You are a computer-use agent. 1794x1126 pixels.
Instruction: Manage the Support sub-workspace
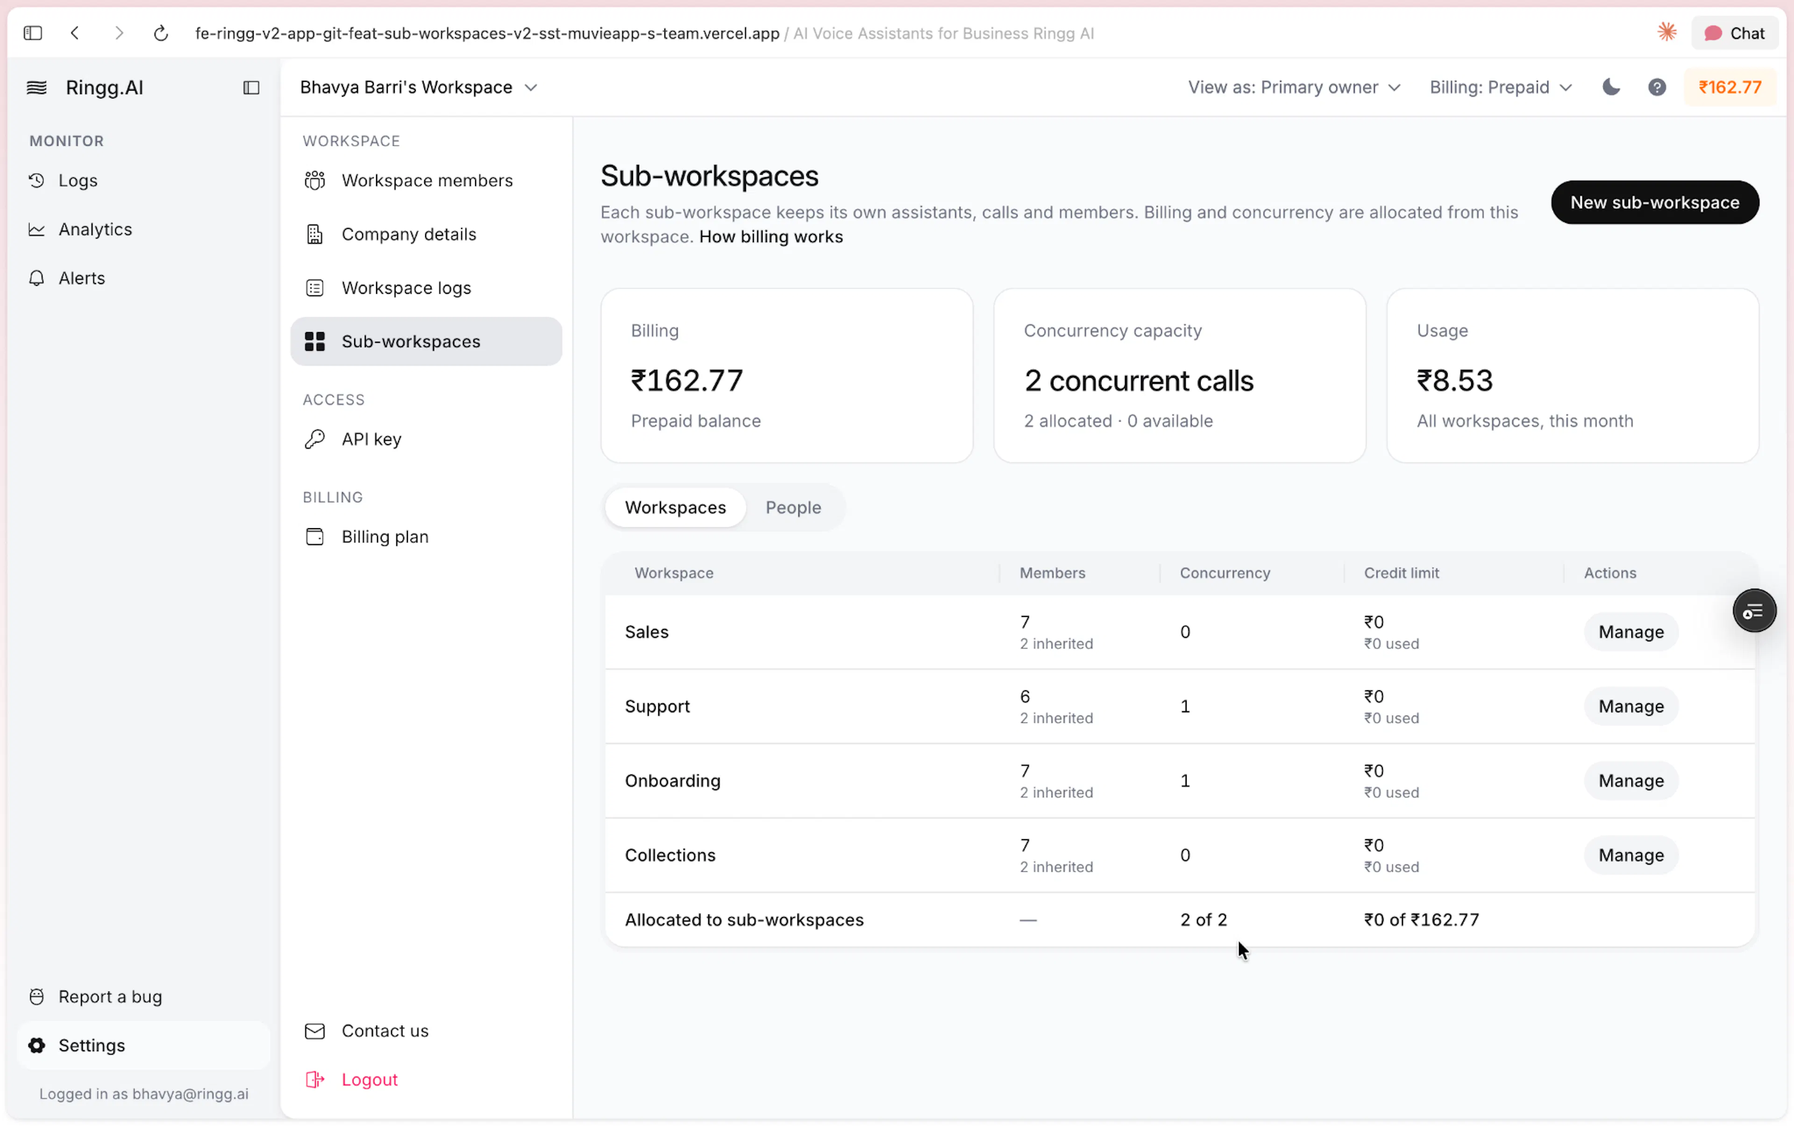tap(1631, 706)
